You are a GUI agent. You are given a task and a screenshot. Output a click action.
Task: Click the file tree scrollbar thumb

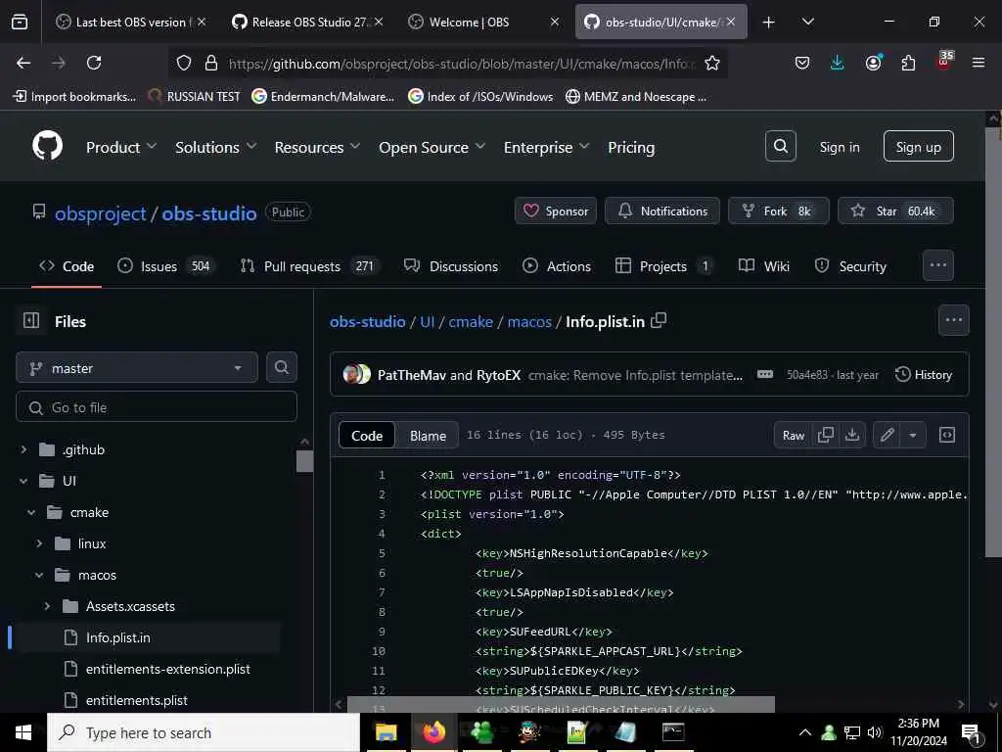click(x=305, y=461)
